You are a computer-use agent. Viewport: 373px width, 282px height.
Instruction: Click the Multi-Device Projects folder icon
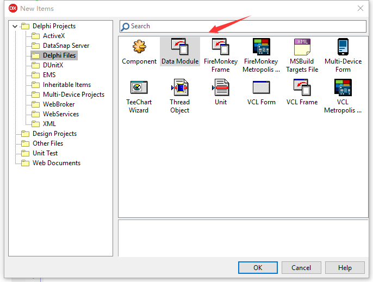(x=36, y=95)
